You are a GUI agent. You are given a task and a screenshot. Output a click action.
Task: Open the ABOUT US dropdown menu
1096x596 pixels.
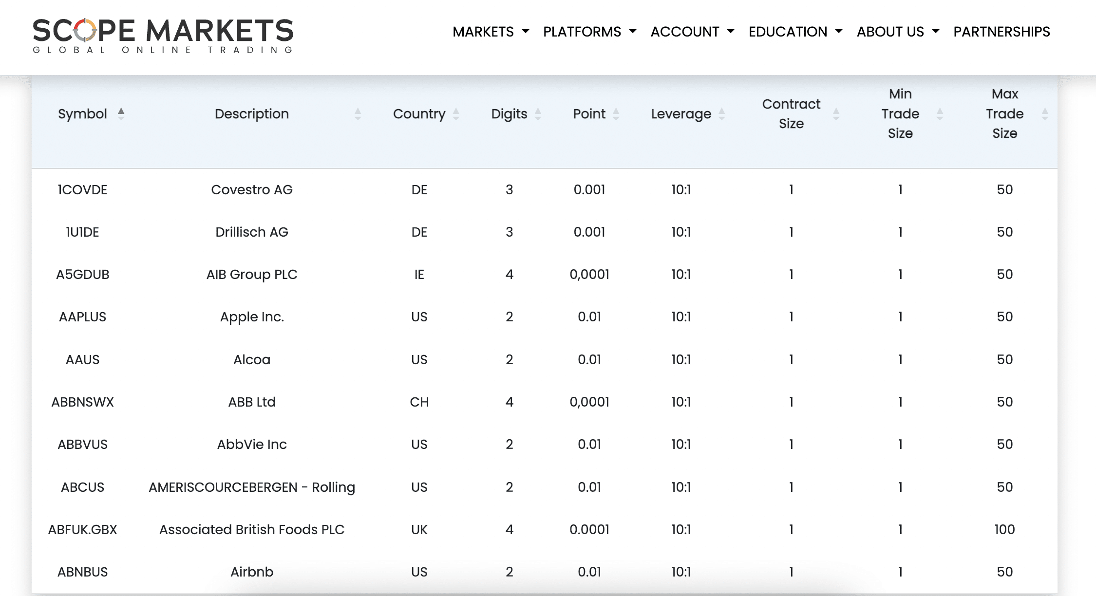point(898,32)
